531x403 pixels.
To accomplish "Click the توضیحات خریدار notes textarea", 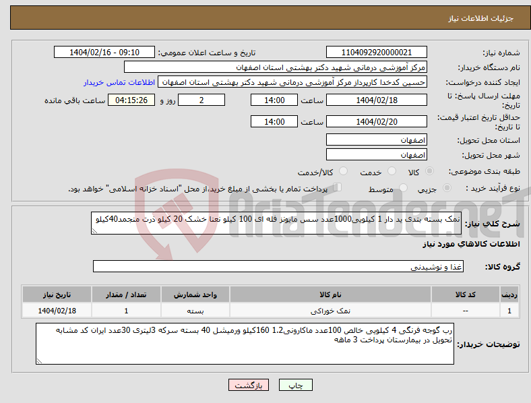I will pyautogui.click(x=245, y=344).
